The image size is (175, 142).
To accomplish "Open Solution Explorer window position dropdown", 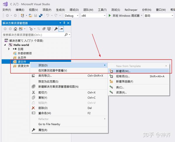I will coord(60,23).
